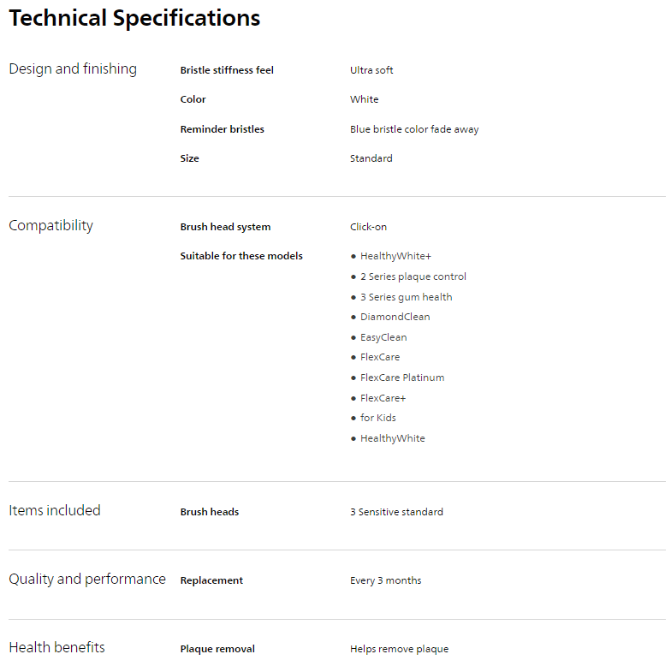Click the Quality and performance section title
671x666 pixels.
pyautogui.click(x=87, y=579)
